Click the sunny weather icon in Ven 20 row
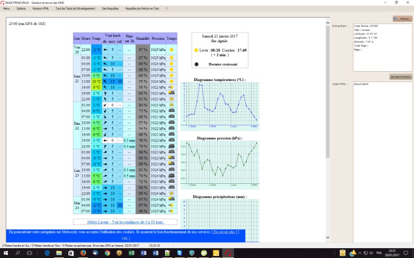Screen dimensions: 414x258 (171, 50)
